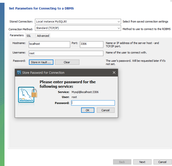Go to the Next wizard step
This screenshot has height=166, width=172.
[x=142, y=162]
